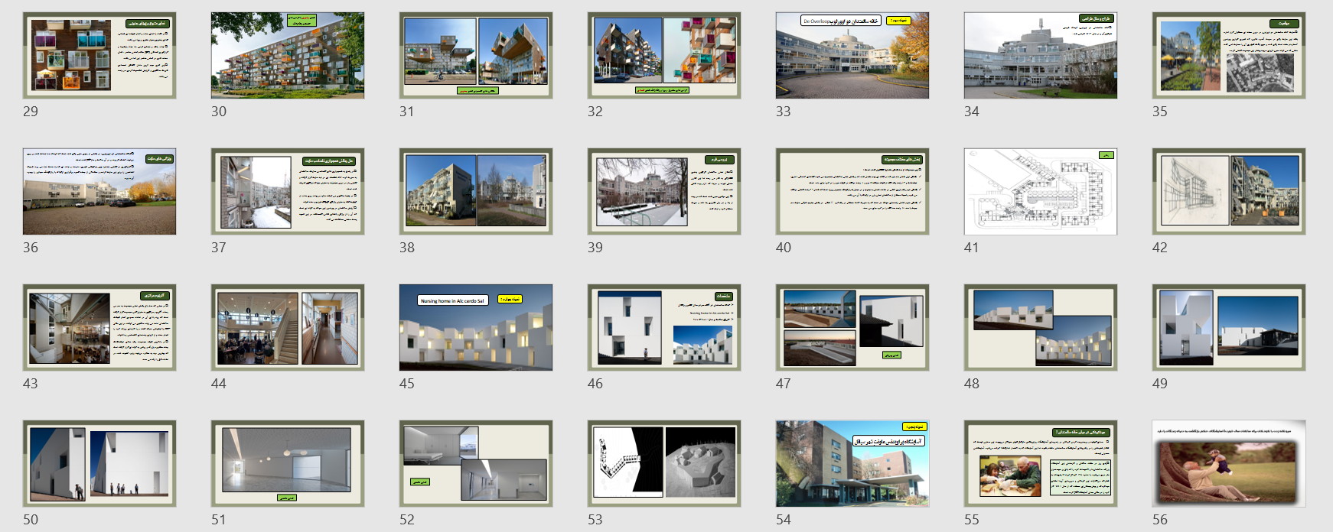
Task: Select slide 37 with snowy courtyard photo
Action: pyautogui.click(x=288, y=191)
